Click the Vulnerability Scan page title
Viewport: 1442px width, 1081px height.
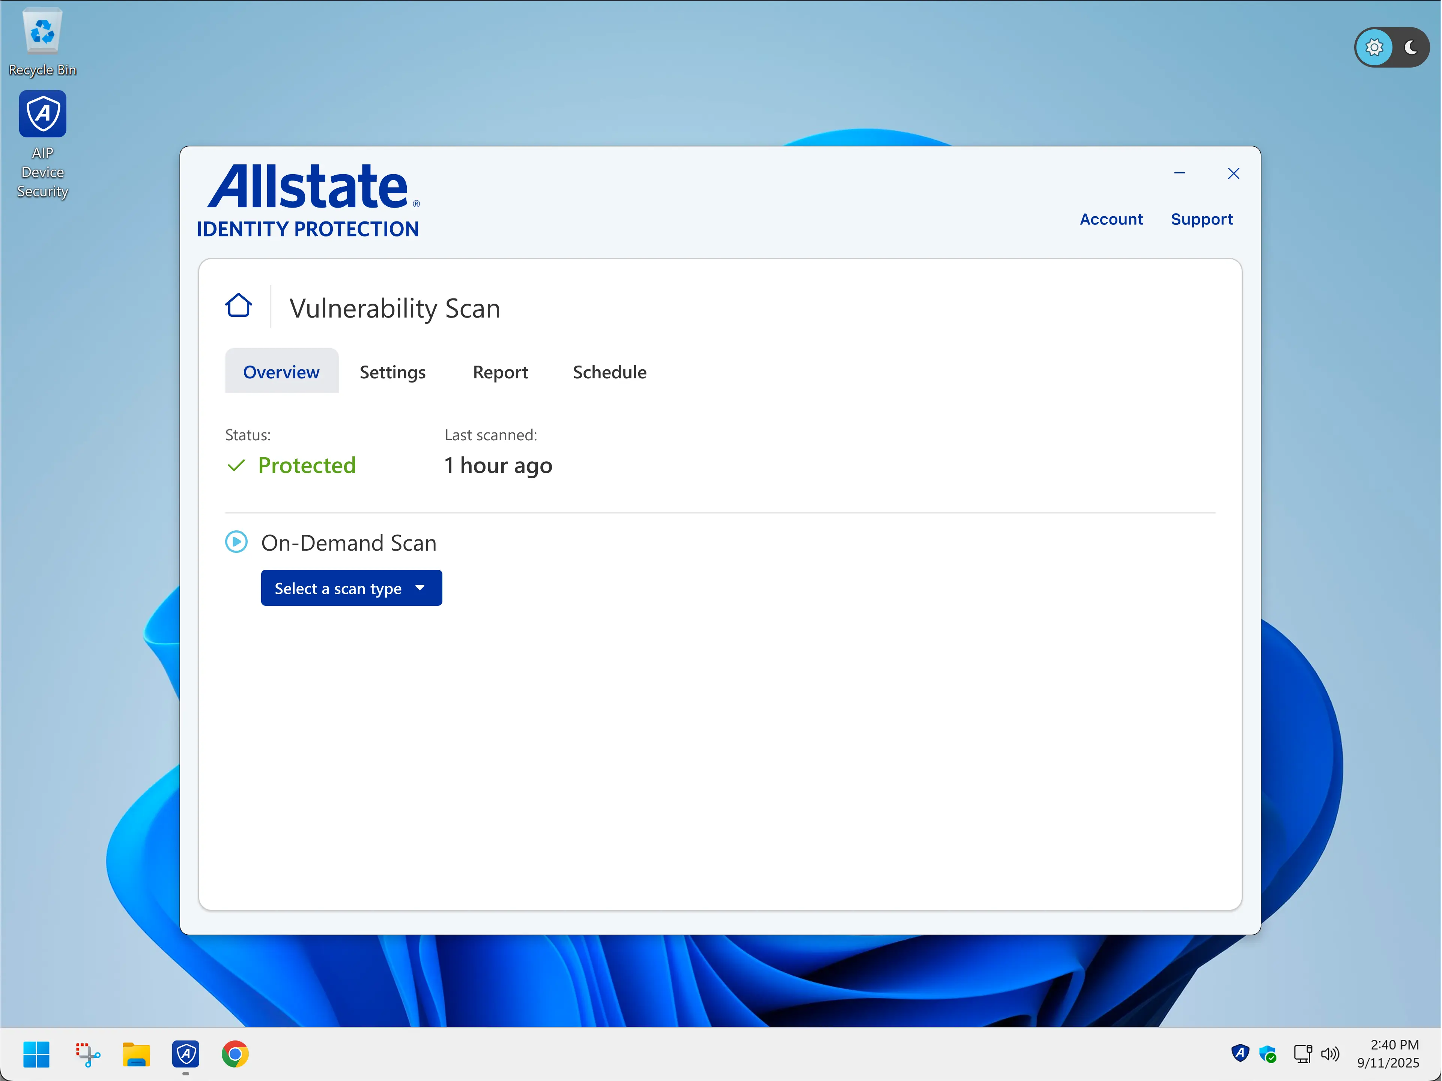[395, 308]
